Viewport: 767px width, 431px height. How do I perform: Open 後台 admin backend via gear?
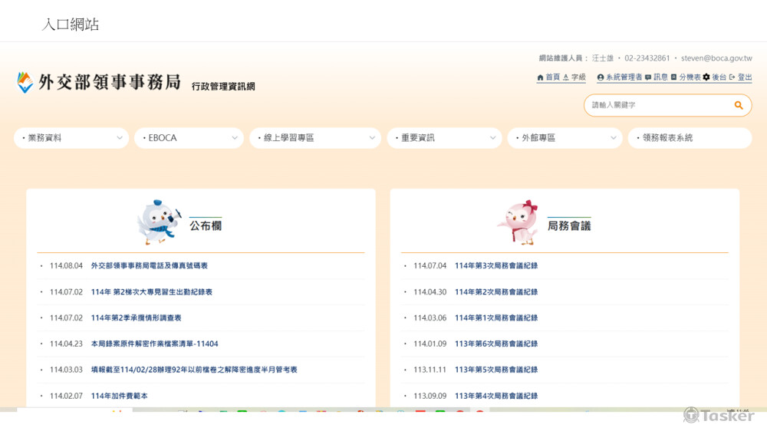[x=714, y=77]
